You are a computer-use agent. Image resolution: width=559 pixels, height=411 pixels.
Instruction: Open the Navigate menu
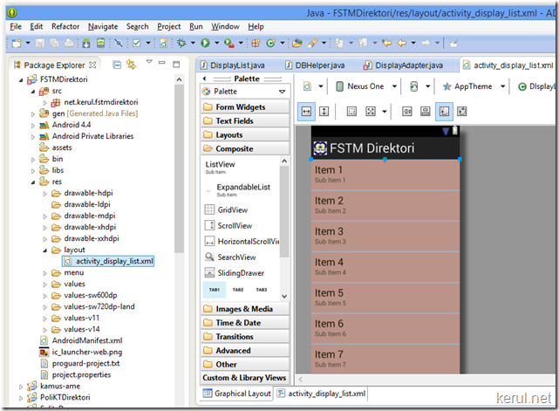[x=103, y=26]
